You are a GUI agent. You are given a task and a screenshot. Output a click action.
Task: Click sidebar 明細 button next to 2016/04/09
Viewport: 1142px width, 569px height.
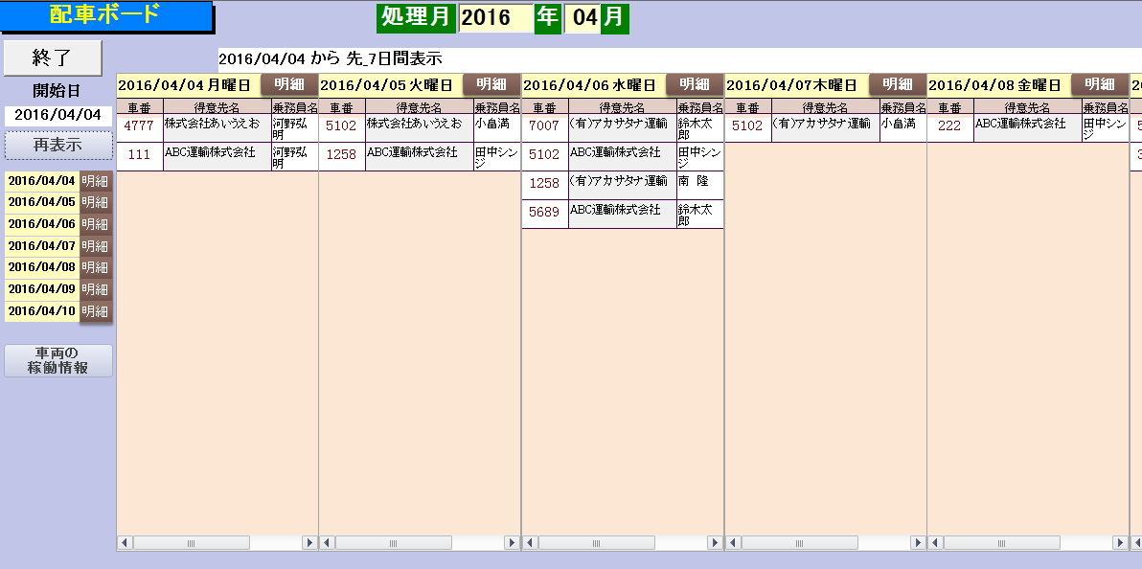(x=96, y=289)
